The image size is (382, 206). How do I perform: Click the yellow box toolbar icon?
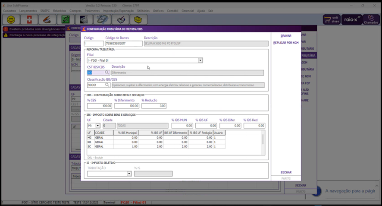pos(138,20)
